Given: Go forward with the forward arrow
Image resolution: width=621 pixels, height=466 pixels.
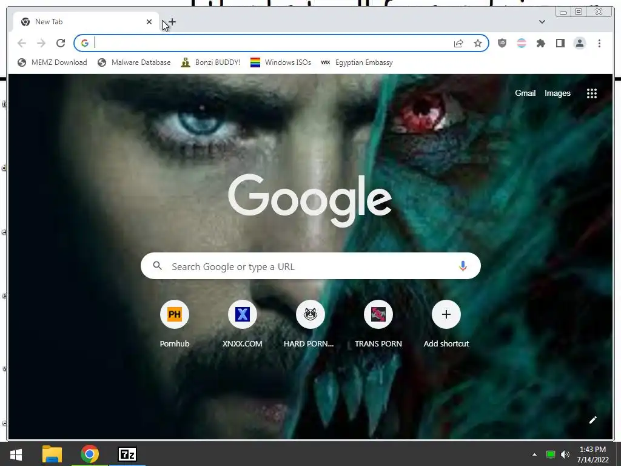Looking at the screenshot, I should [41, 43].
